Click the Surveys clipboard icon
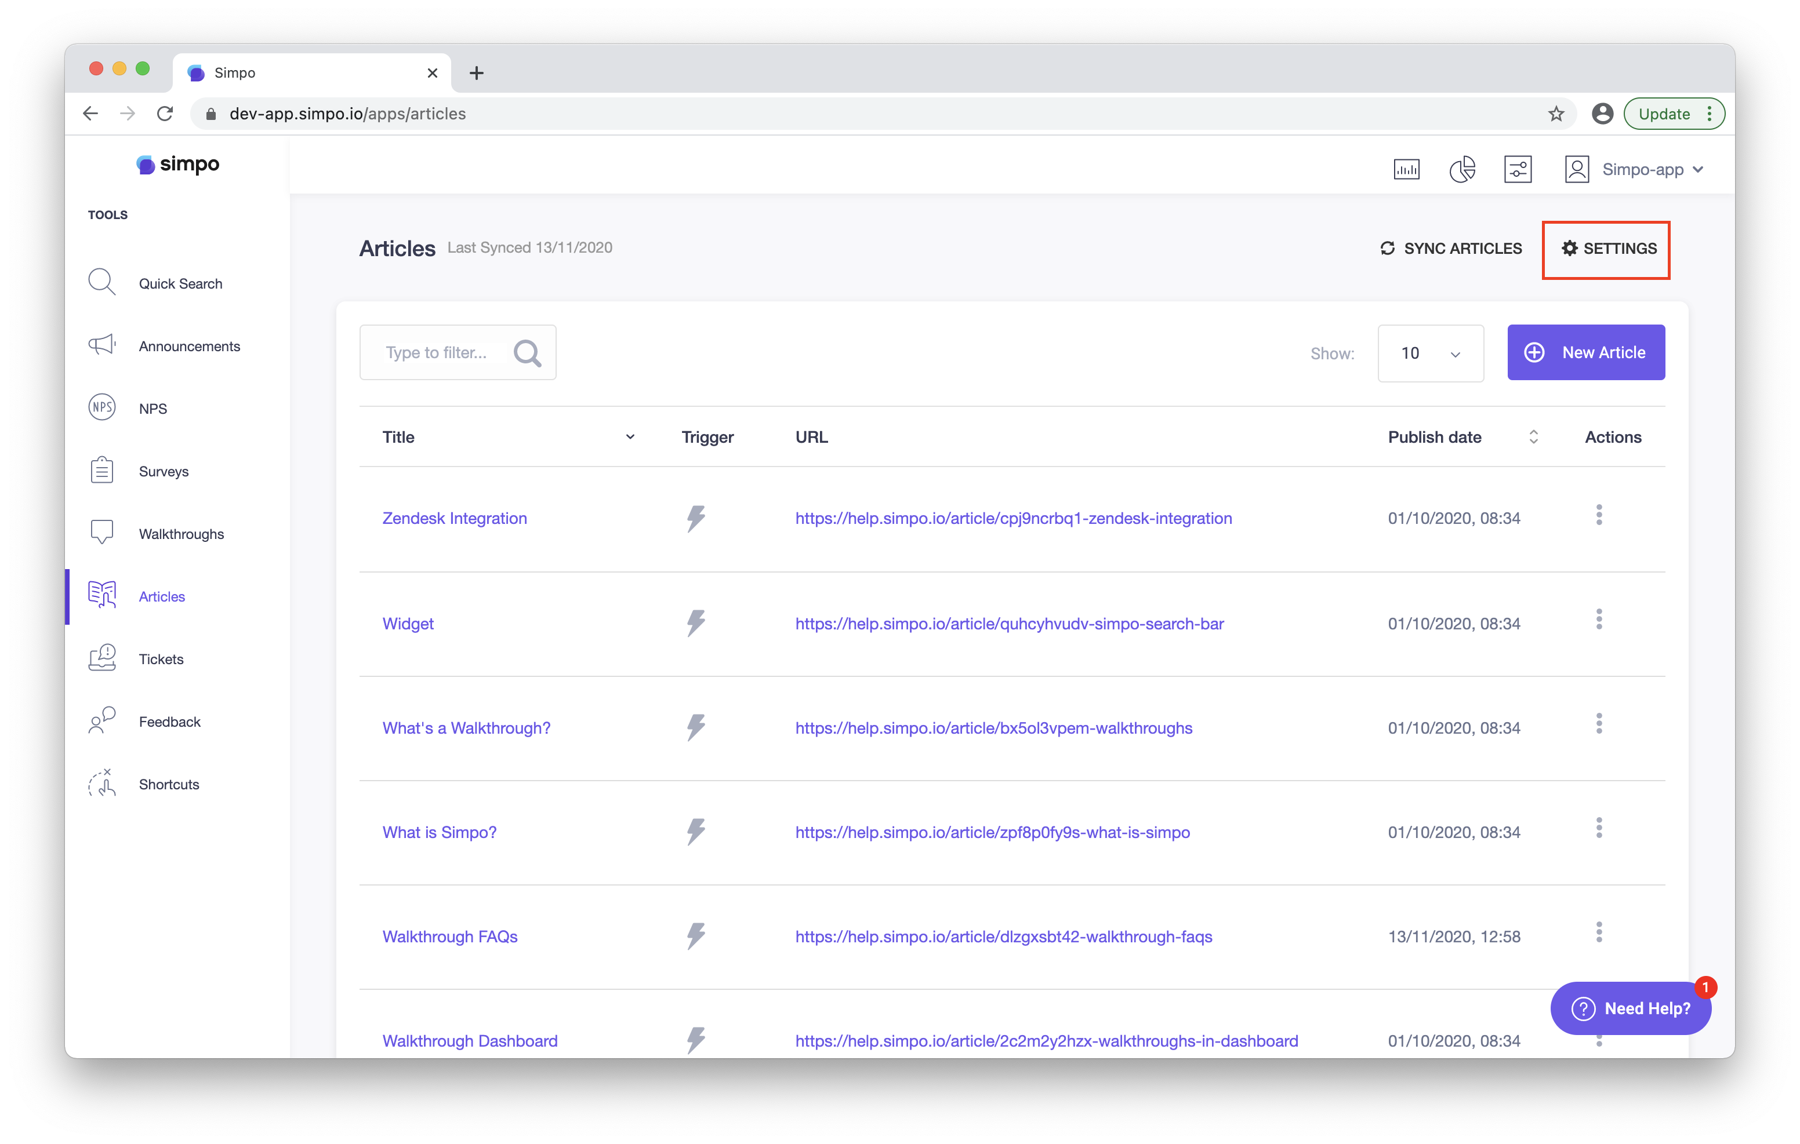 101,471
